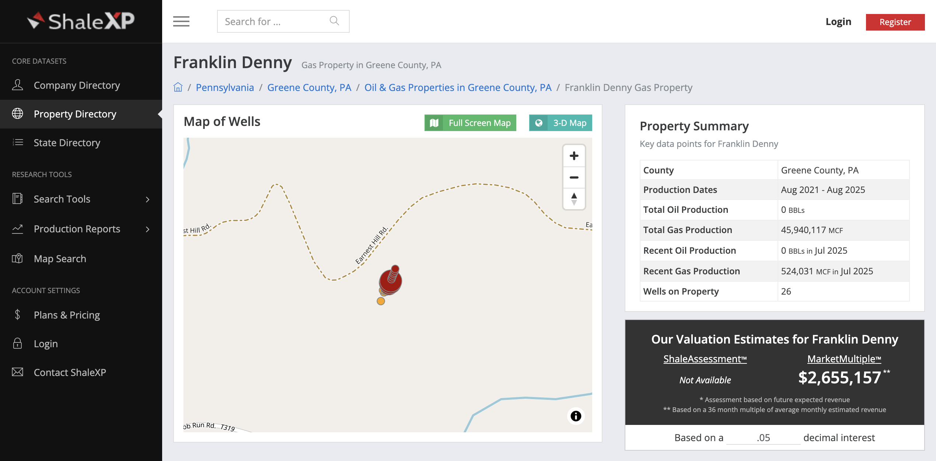
Task: Click the search magnifier icon
Action: tap(334, 21)
